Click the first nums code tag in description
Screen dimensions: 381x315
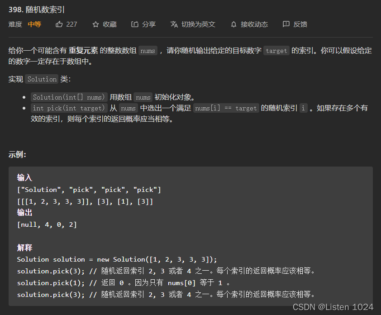pos(148,51)
